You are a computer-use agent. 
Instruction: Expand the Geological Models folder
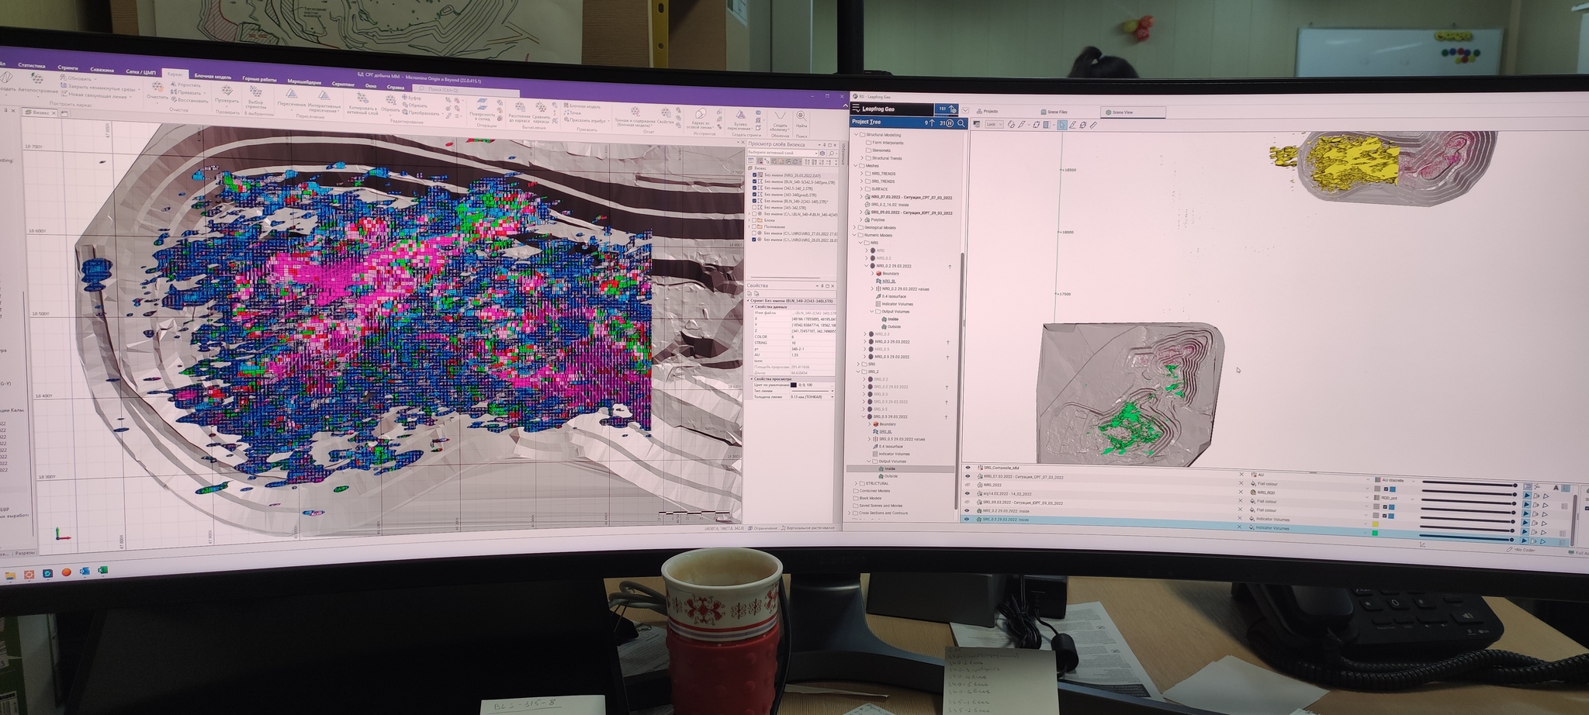(x=854, y=227)
